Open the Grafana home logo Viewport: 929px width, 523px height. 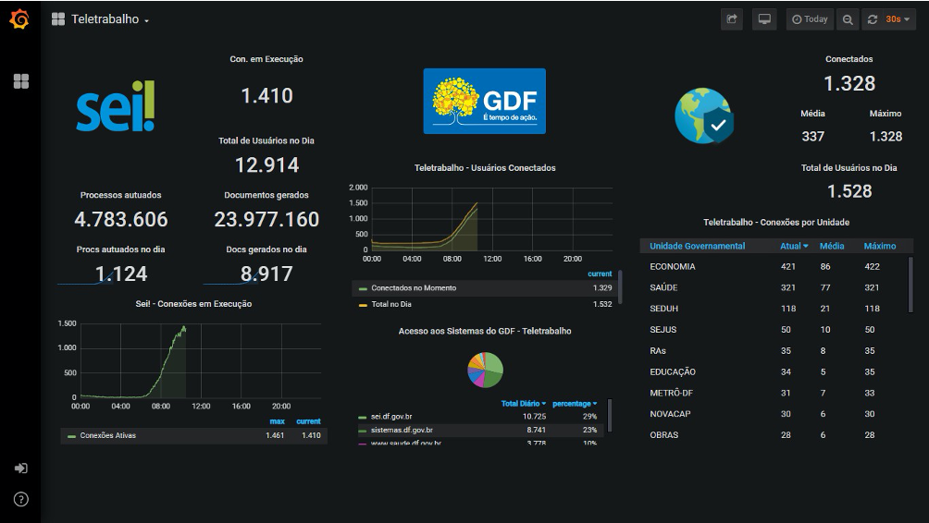point(19,18)
